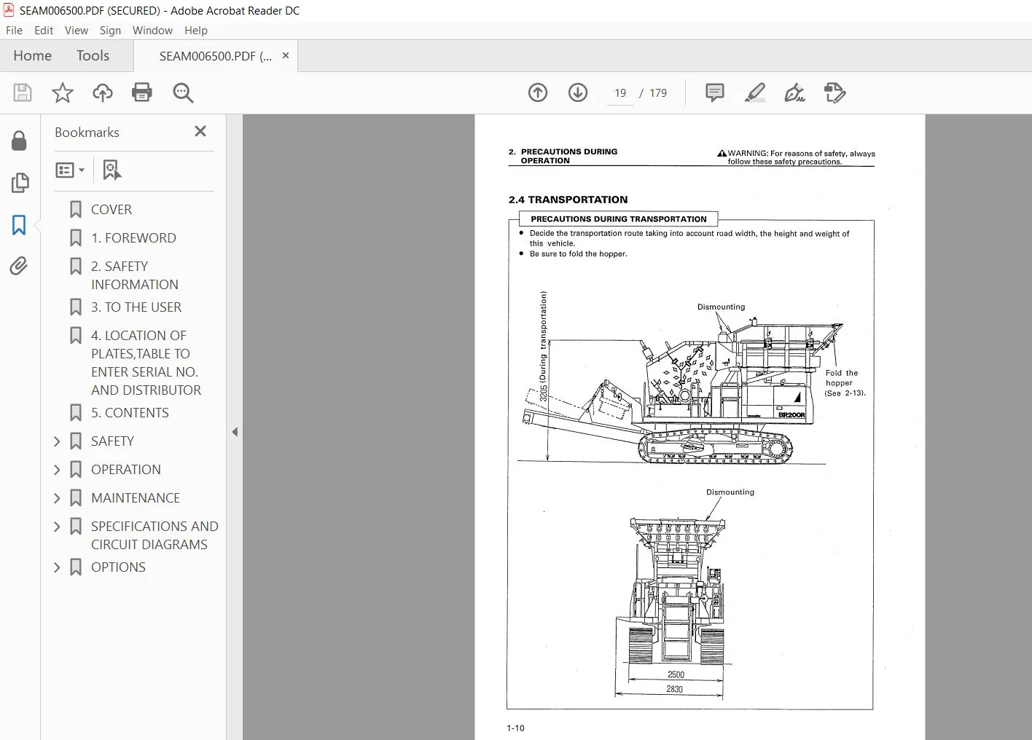Print the document with printer icon
Image resolution: width=1032 pixels, height=740 pixels.
coord(142,92)
